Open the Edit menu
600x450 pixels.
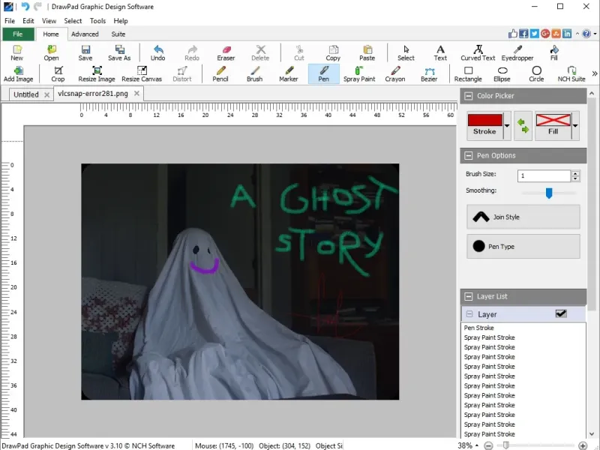[28, 21]
